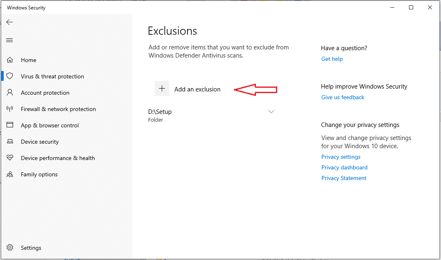This screenshot has height=260, width=441.
Task: Open Settings label at sidebar bottom
Action: [x=31, y=248]
